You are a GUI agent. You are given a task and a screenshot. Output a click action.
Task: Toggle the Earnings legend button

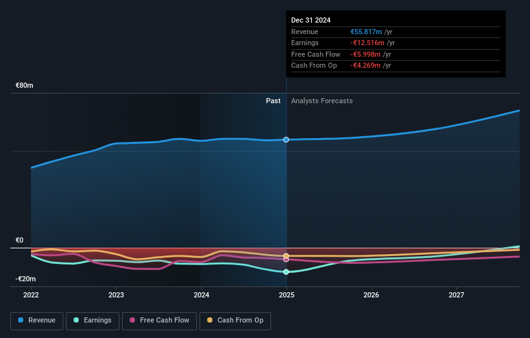[92, 321]
